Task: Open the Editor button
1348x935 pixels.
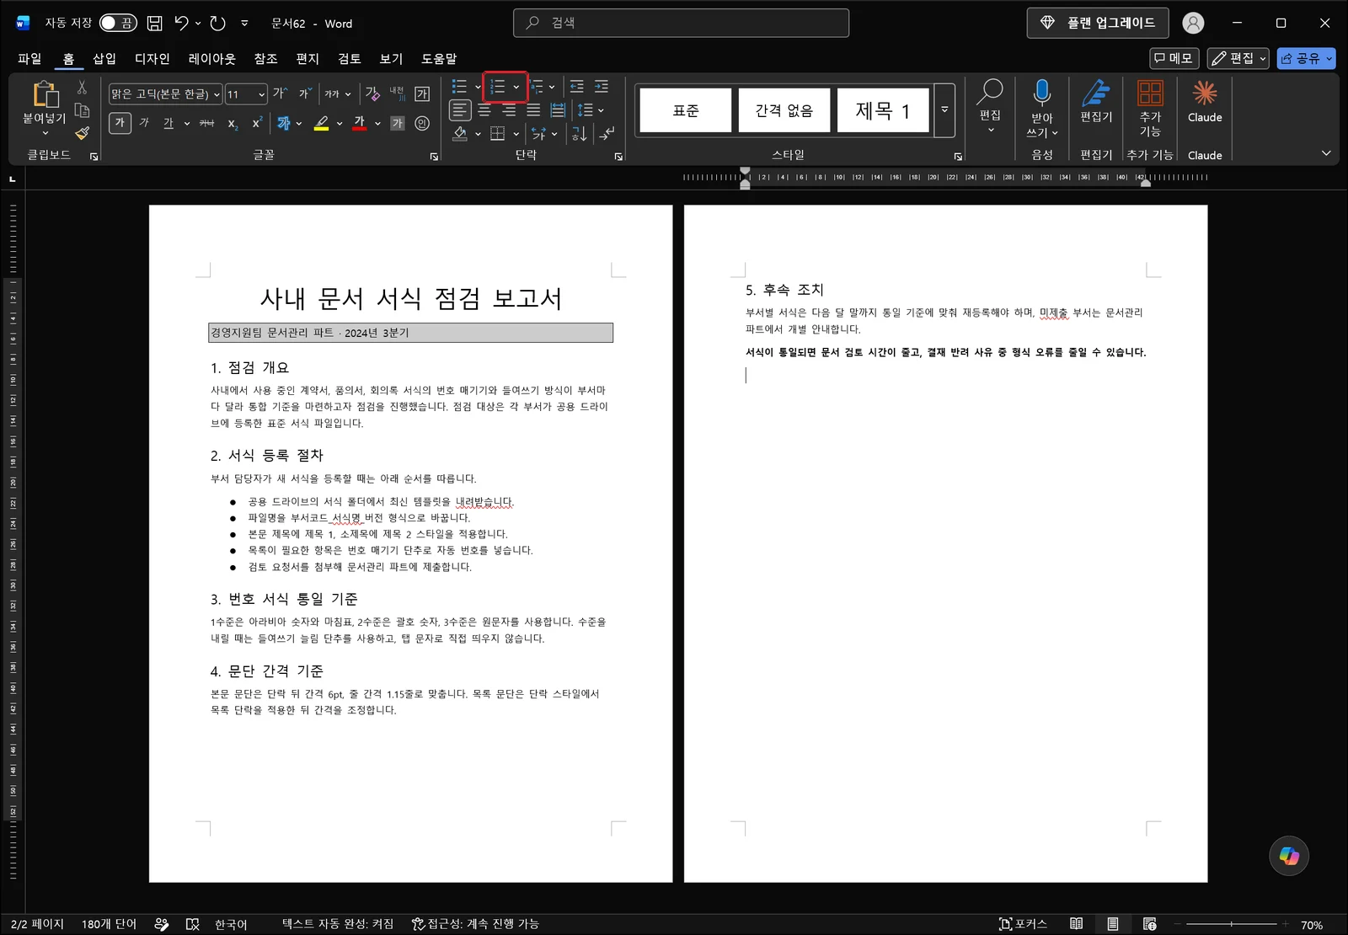Action: point(1096,101)
